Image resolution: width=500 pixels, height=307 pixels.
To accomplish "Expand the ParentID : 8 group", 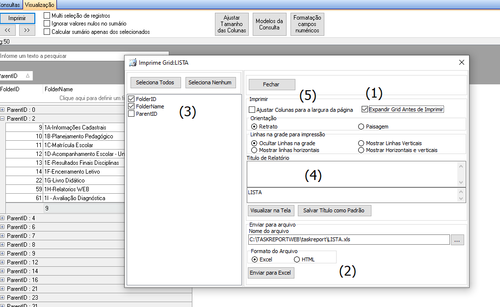I will [2, 245].
